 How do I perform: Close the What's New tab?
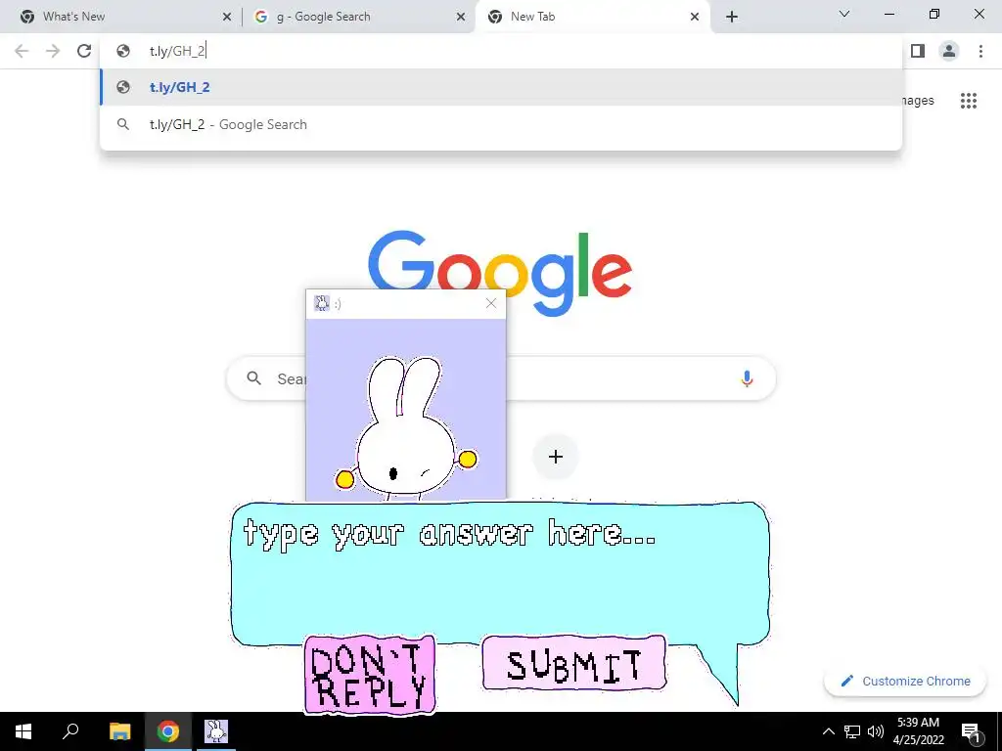tap(227, 17)
